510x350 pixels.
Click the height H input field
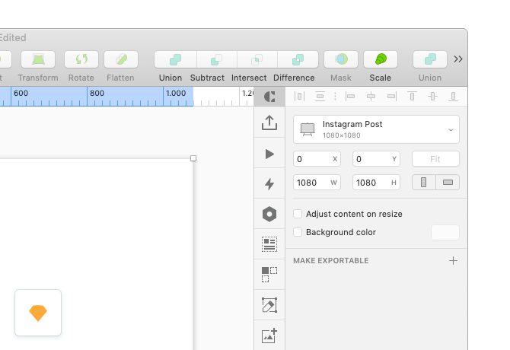click(376, 183)
